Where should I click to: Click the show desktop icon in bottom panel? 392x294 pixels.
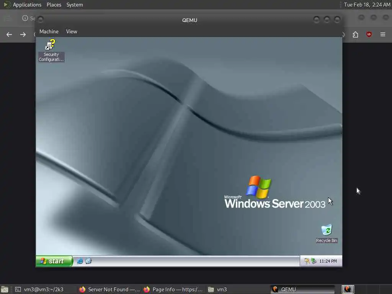click(x=5, y=289)
